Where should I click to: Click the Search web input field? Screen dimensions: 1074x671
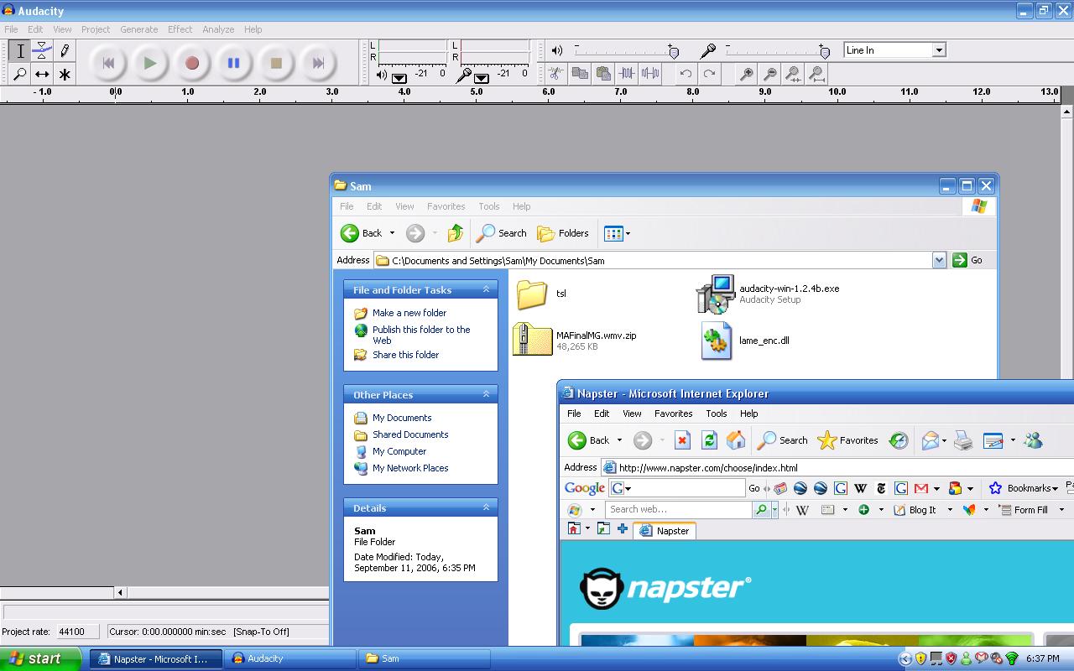click(x=678, y=509)
